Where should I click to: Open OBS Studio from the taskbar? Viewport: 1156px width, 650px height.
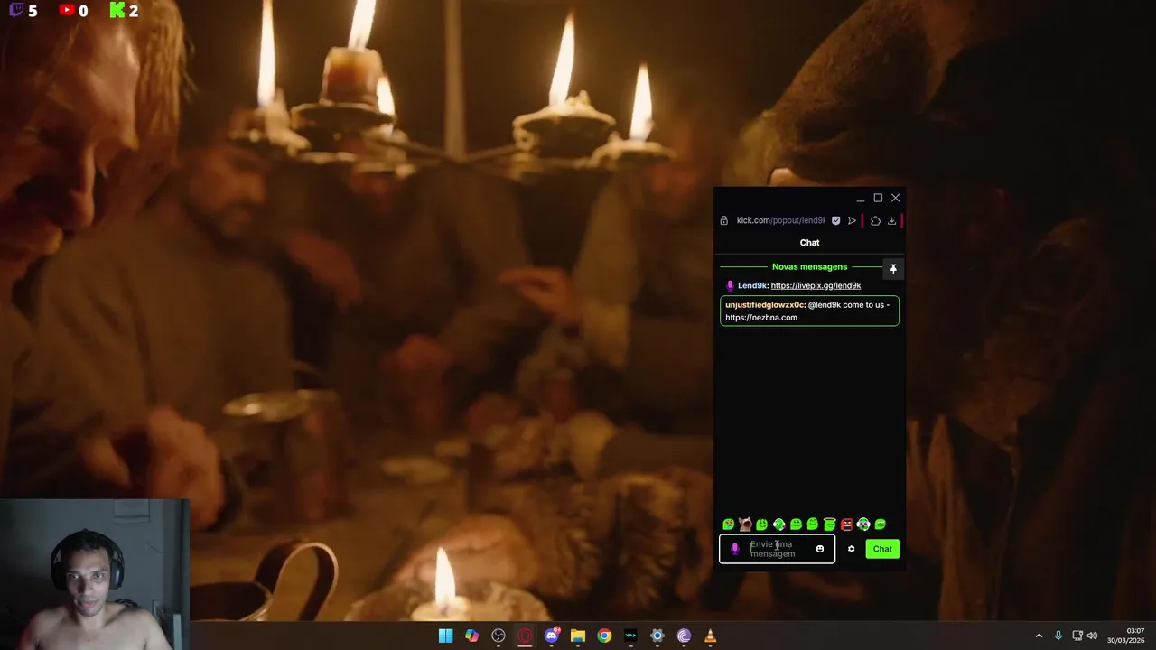click(499, 636)
